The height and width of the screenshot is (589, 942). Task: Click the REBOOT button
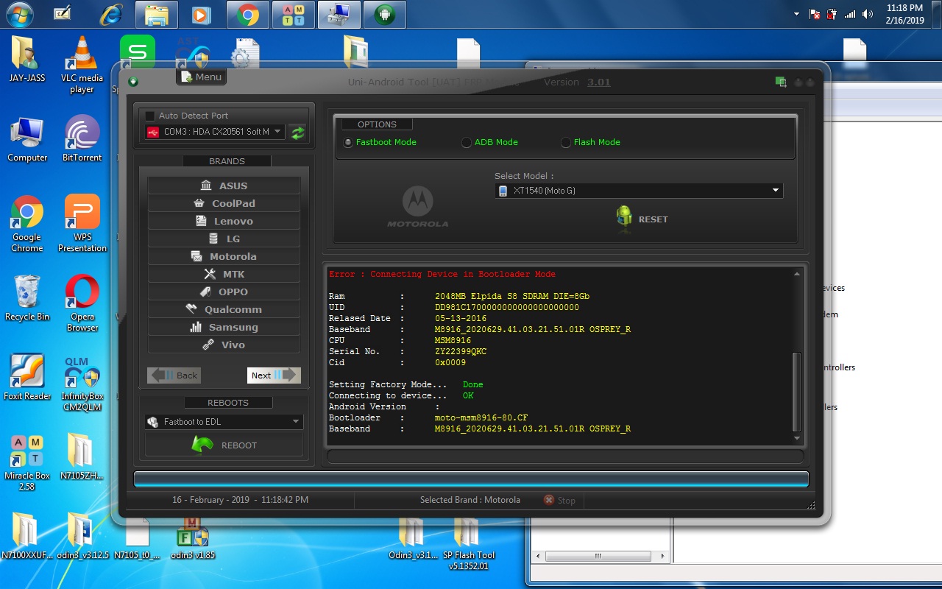[x=224, y=445]
